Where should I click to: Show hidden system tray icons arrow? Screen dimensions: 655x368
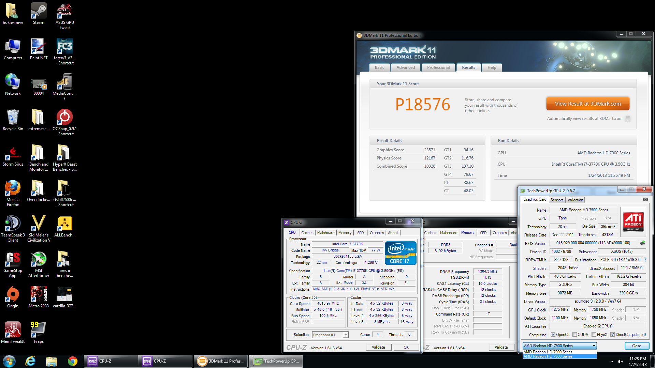click(x=612, y=362)
